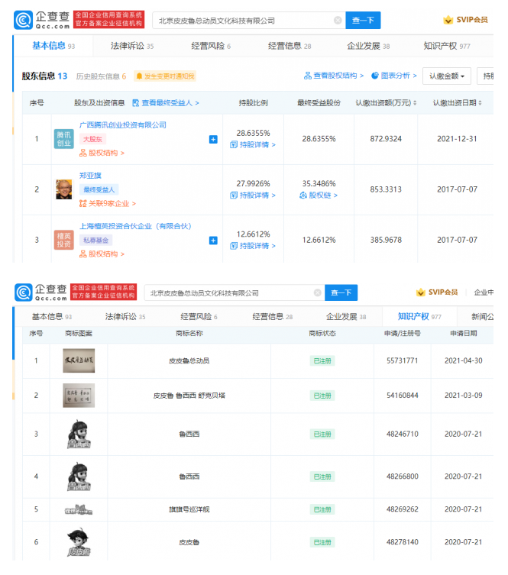Select subscribed amount 872.9324
The image size is (508, 575).
[386, 139]
